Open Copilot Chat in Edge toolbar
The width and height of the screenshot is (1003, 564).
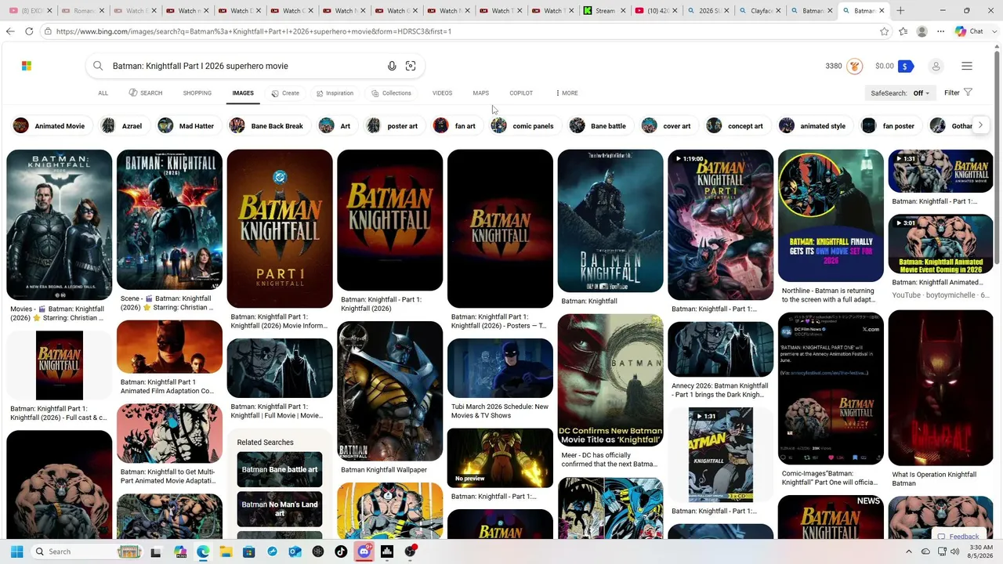(x=969, y=31)
